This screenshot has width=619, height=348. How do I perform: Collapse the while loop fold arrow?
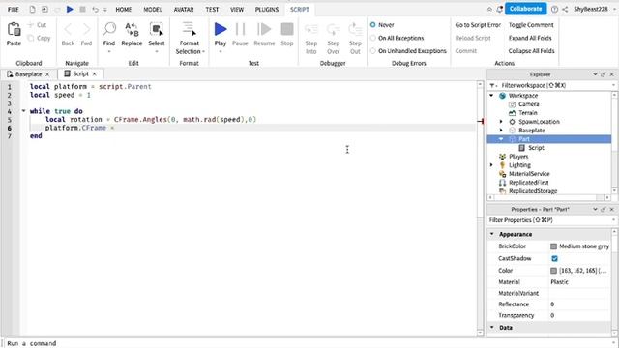pyautogui.click(x=23, y=111)
